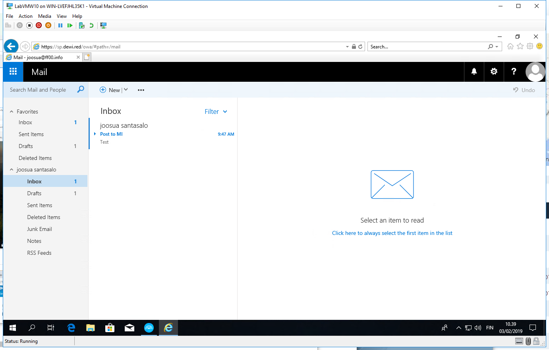Click the New mail button
The height and width of the screenshot is (350, 549).
110,90
